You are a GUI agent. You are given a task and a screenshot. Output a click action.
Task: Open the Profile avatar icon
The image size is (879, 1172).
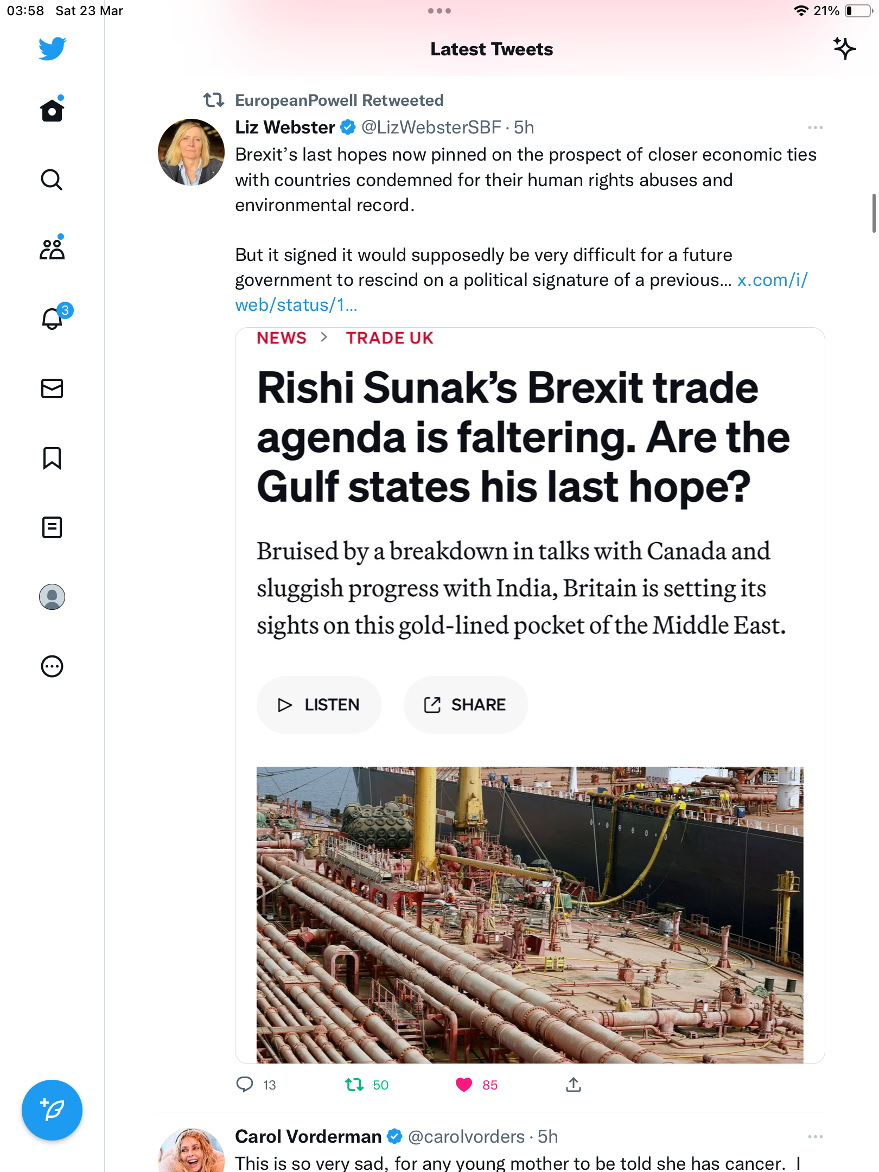pyautogui.click(x=52, y=597)
